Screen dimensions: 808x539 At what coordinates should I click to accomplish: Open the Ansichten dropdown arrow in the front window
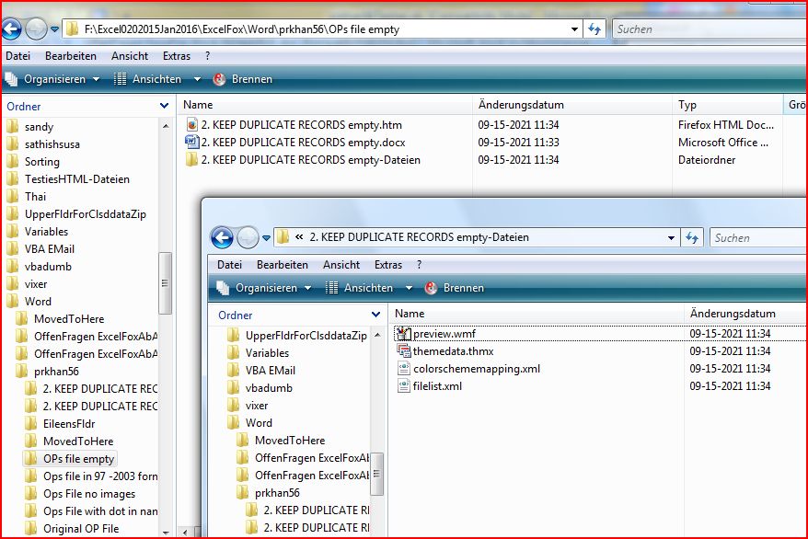(x=409, y=288)
